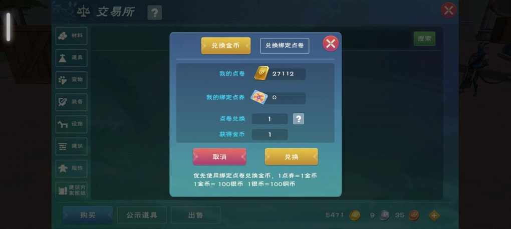Select the 道具 items category
This screenshot has height=229, width=511.
tap(71, 58)
